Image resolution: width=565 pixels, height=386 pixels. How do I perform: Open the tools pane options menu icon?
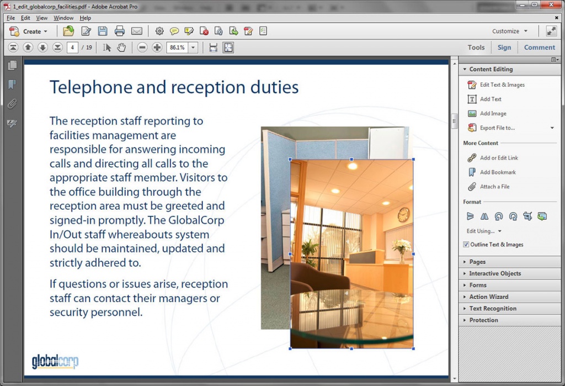(x=555, y=60)
